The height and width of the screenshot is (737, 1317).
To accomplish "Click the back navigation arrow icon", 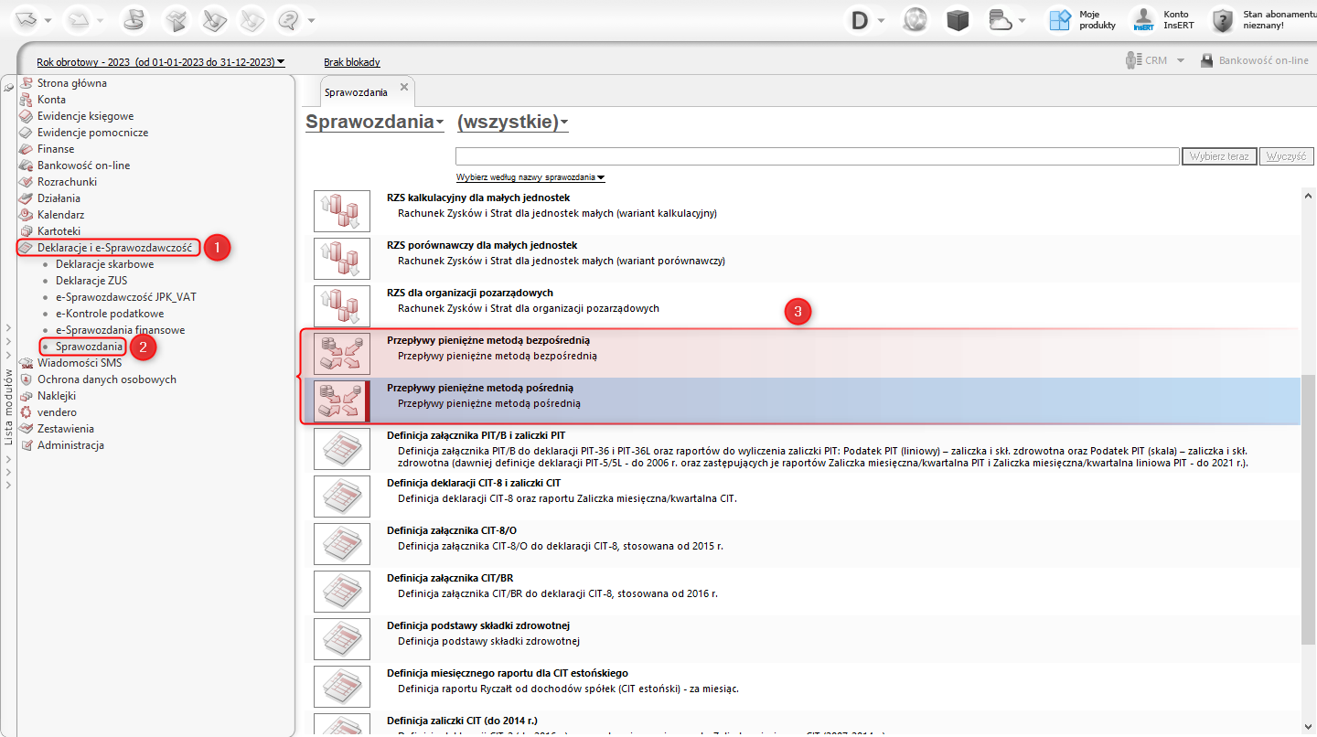I will (x=26, y=19).
